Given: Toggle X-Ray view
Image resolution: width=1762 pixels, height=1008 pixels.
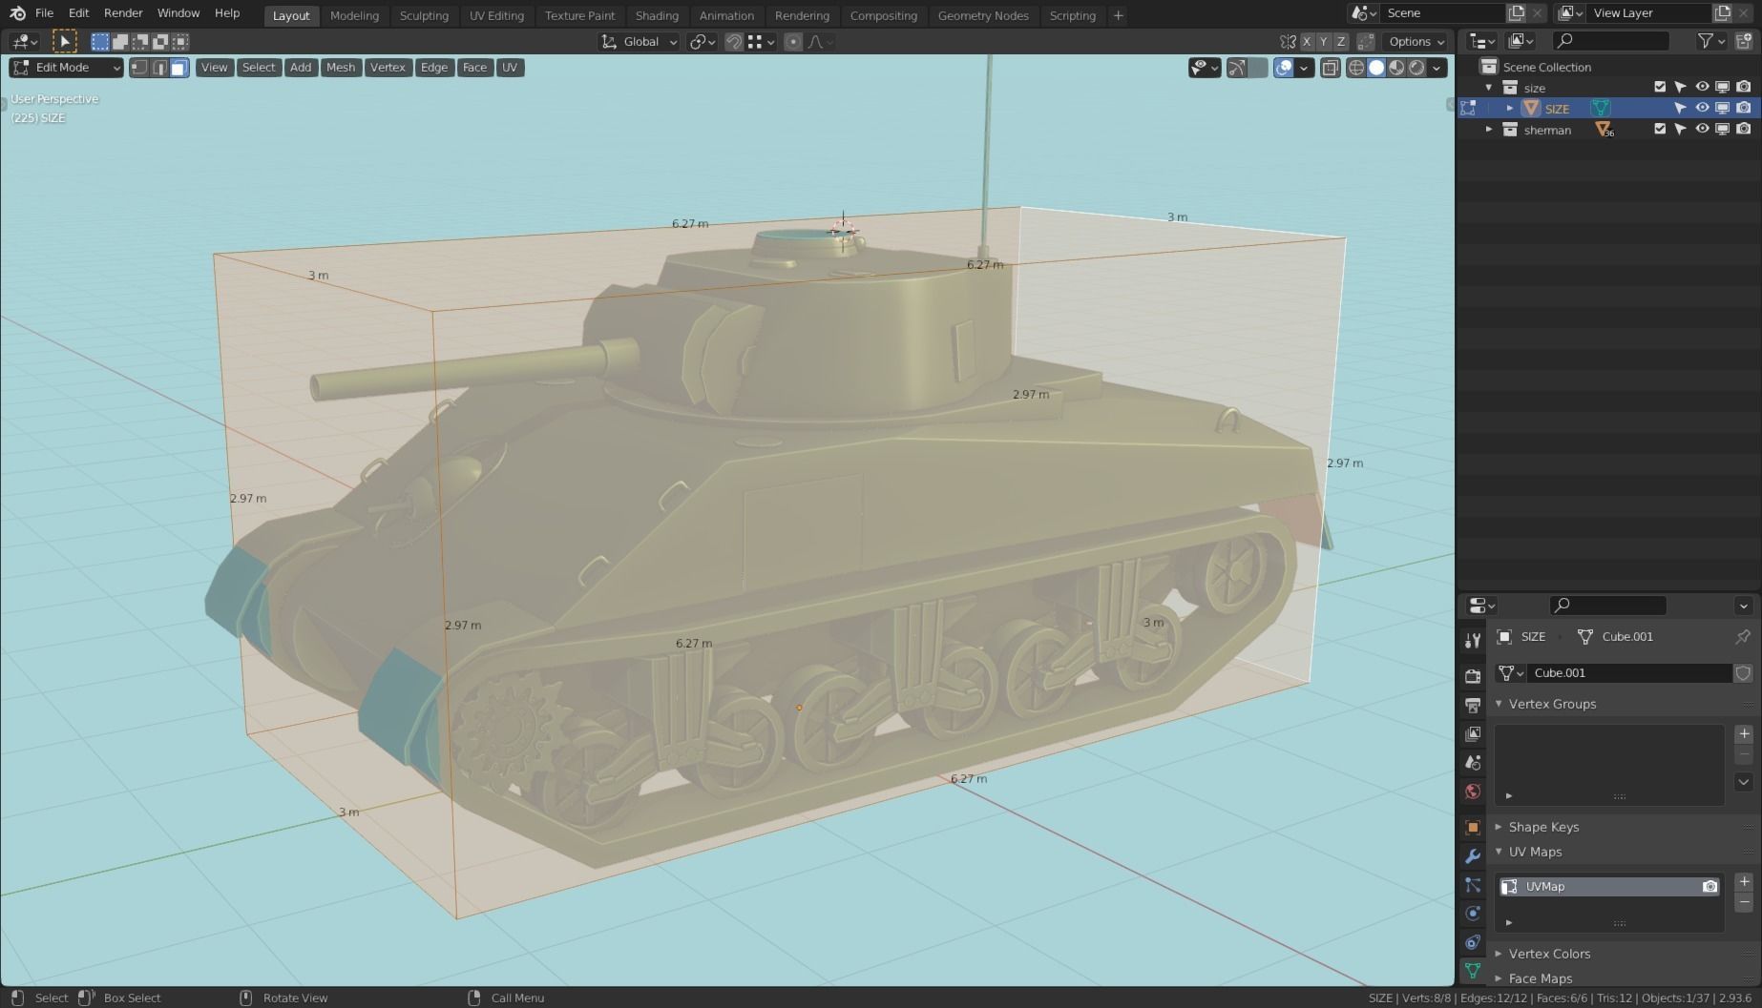Looking at the screenshot, I should click(1330, 68).
